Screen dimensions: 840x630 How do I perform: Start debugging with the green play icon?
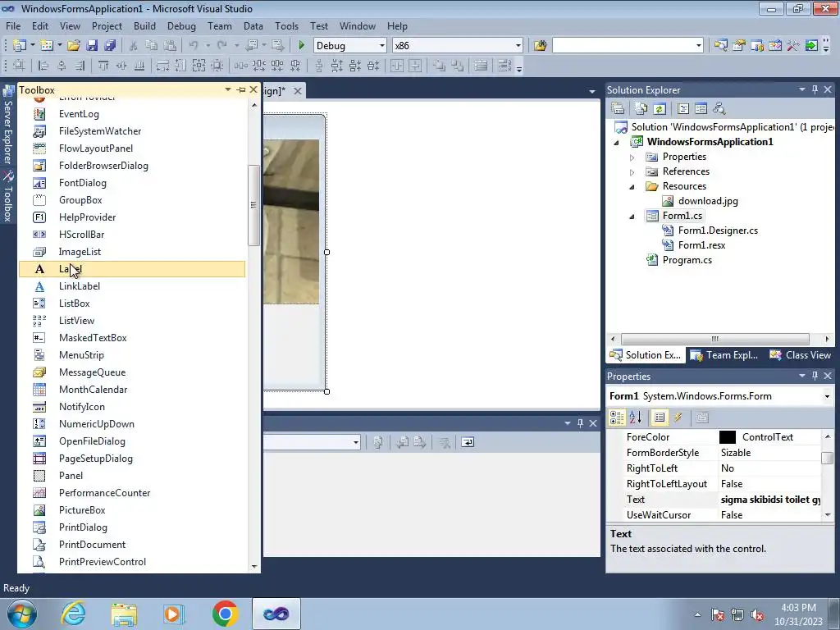point(301,46)
